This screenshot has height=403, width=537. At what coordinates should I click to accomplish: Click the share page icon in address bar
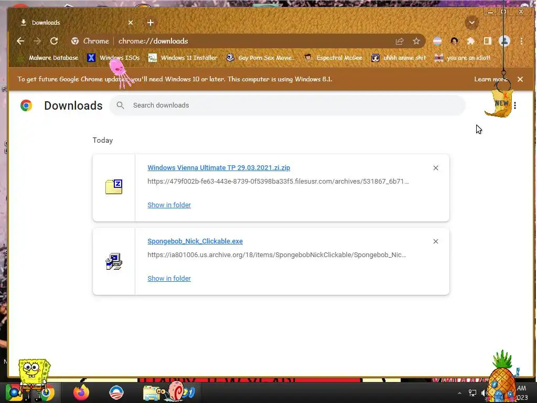pyautogui.click(x=399, y=41)
